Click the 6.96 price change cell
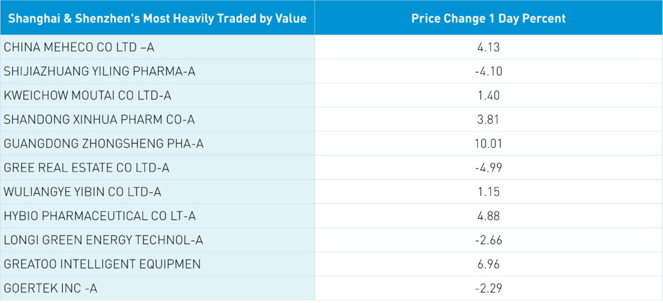The width and height of the screenshot is (663, 303). [x=488, y=264]
